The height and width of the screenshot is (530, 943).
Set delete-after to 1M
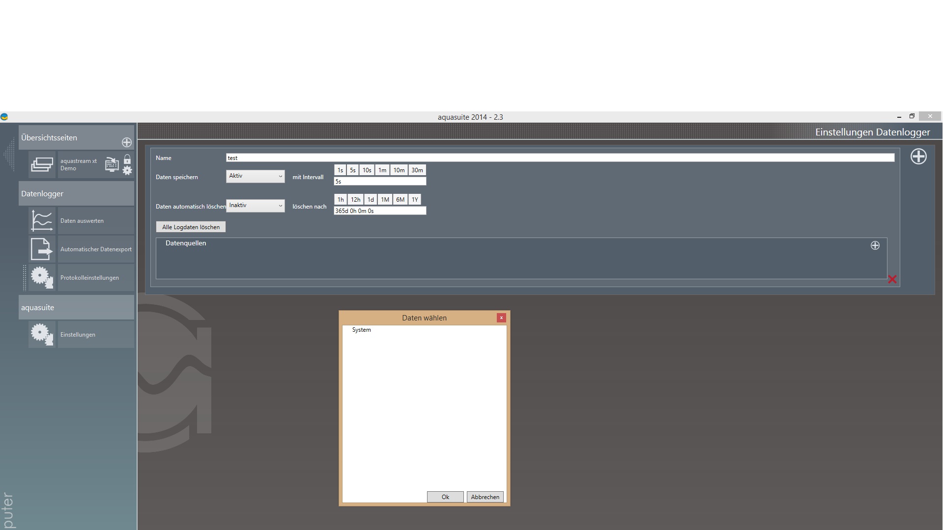click(x=385, y=200)
